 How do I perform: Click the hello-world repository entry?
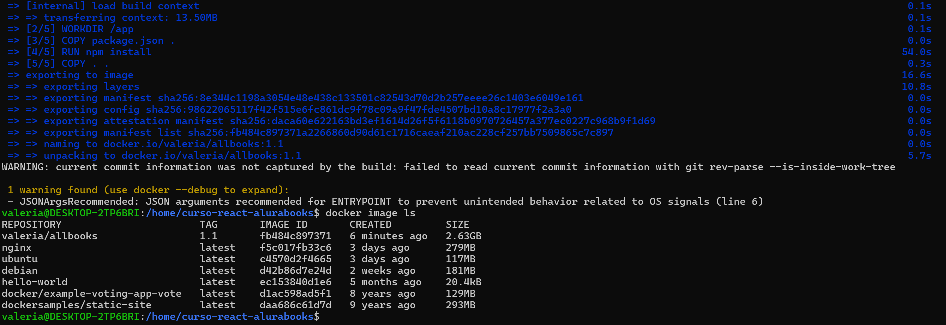[x=35, y=282]
